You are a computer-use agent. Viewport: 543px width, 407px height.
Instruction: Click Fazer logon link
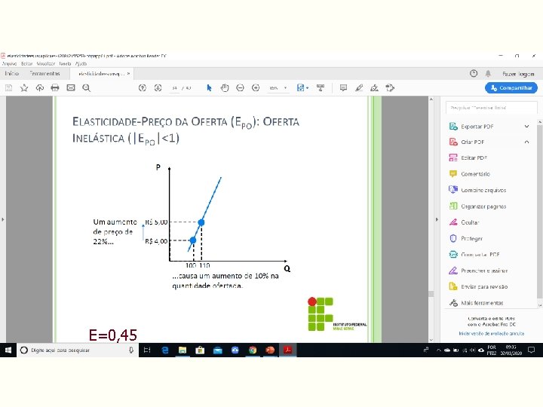[x=518, y=74]
